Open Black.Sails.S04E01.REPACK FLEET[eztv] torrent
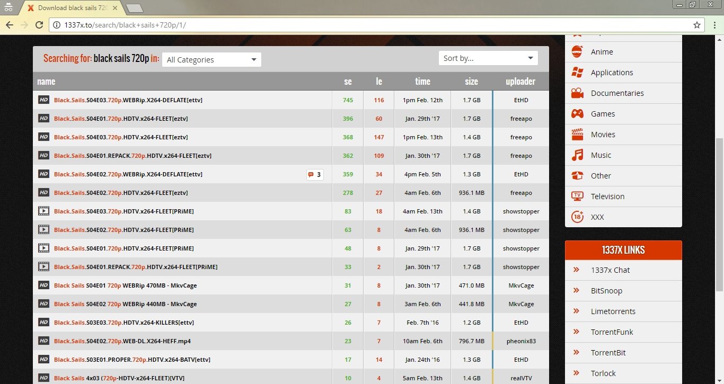The height and width of the screenshot is (384, 724). [133, 156]
